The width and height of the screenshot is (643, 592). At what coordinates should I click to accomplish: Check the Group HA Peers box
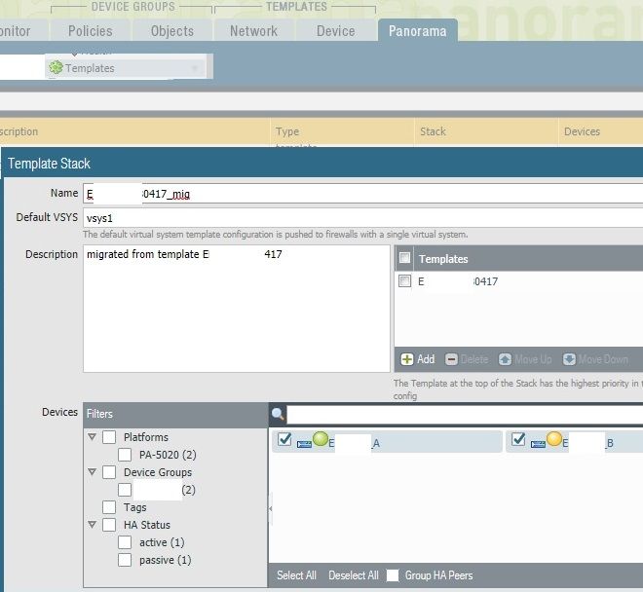click(395, 575)
